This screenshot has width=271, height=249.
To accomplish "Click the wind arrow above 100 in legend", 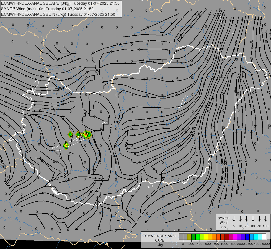I will click(266, 219).
